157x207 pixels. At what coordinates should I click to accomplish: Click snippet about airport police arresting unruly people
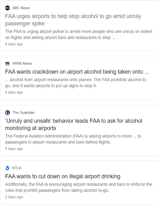78,34
